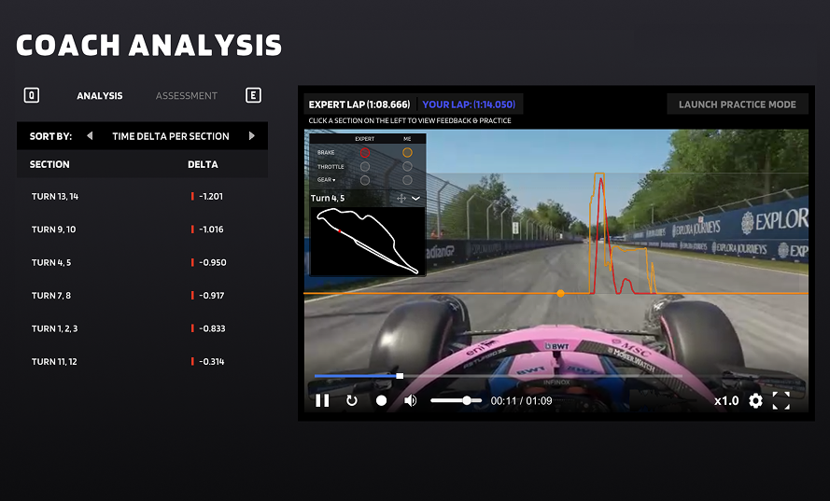
Task: Select the Turn 13, 14 section row
Action: pos(142,197)
